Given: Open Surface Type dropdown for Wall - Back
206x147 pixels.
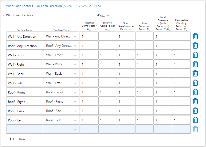Looking at the screenshot, I should [61, 73].
